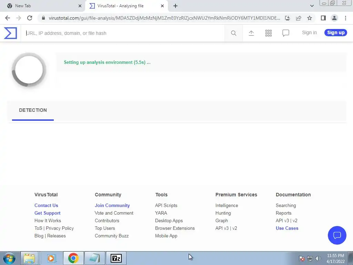Bookmark this page with star icon
This screenshot has width=353, height=265.
310,18
